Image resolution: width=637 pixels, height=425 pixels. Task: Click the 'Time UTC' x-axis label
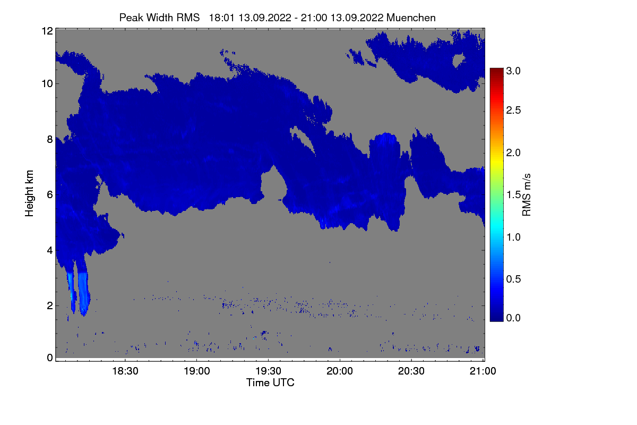coord(270,382)
